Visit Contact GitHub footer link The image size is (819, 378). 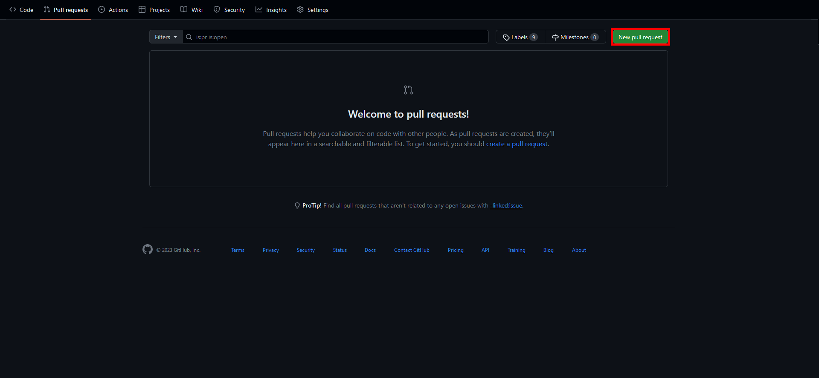point(412,250)
